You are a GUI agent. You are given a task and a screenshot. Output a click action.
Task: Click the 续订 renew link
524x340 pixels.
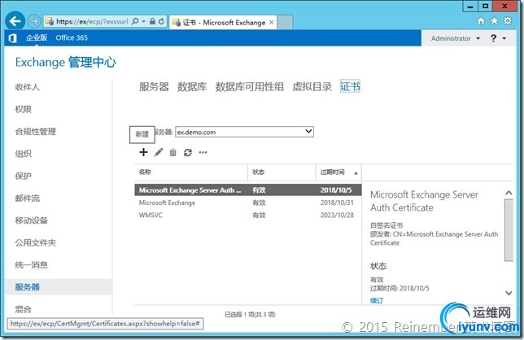coord(376,301)
